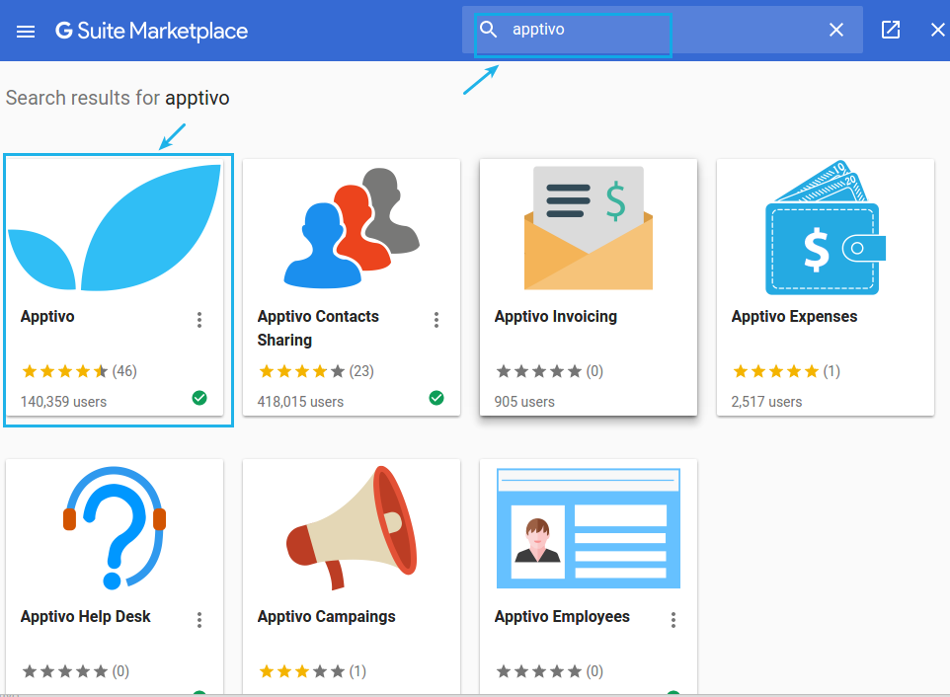Click Apptivo Invoicing rating (0)

coord(549,371)
